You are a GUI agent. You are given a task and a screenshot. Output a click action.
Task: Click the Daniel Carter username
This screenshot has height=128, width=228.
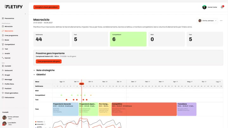(x=212, y=7)
